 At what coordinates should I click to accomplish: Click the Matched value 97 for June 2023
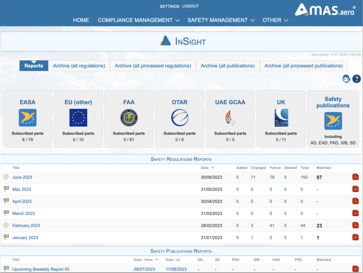pos(319,177)
